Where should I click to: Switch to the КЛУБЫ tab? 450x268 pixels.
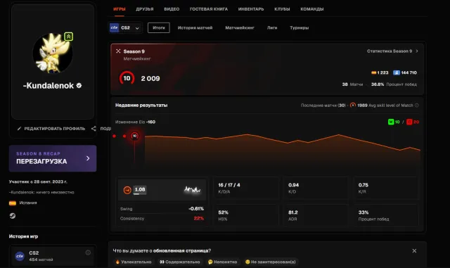[x=282, y=9]
